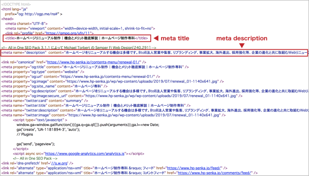
Task: Click the meta name="description" line
Action: 154,52
